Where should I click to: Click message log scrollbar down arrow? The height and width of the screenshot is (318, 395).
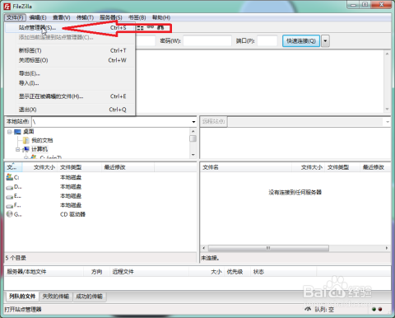(387, 109)
